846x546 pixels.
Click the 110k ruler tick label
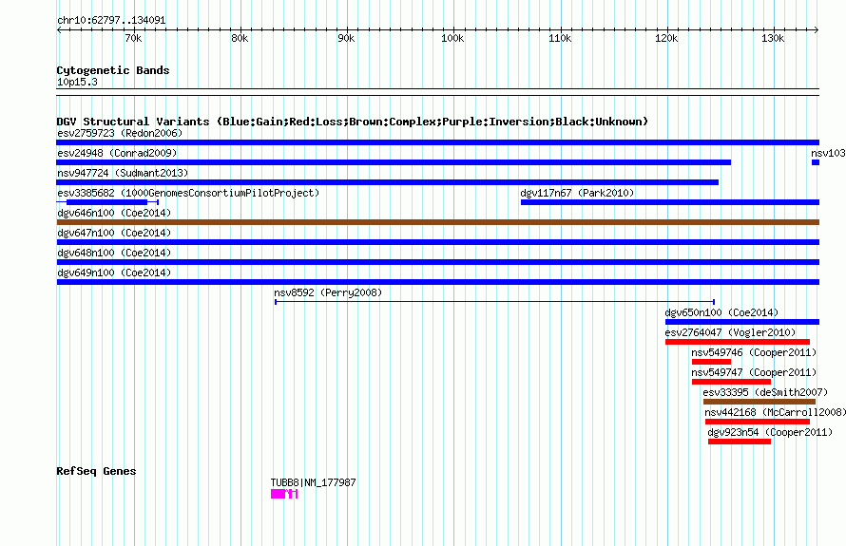[x=560, y=39]
